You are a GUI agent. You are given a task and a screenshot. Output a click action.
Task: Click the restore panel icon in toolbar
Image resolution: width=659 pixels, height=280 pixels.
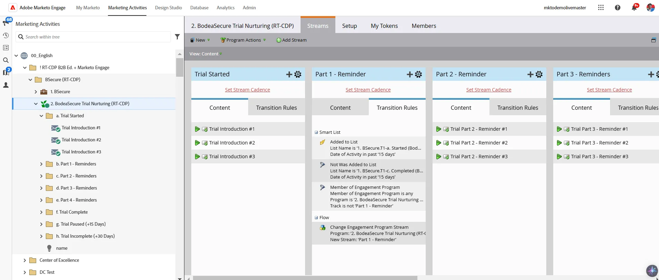[653, 40]
